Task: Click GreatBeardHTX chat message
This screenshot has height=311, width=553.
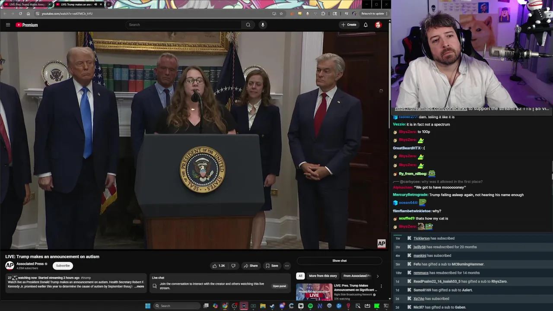Action: pos(409,148)
